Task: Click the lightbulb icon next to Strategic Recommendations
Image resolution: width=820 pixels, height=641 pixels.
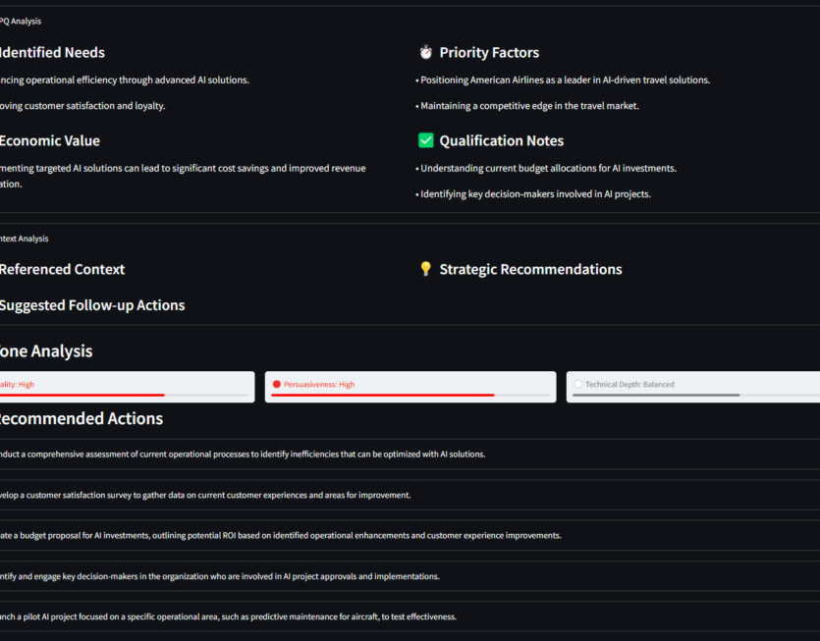Action: (425, 269)
